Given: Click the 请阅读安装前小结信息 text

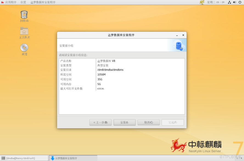Looking at the screenshot, I should point(73,55).
